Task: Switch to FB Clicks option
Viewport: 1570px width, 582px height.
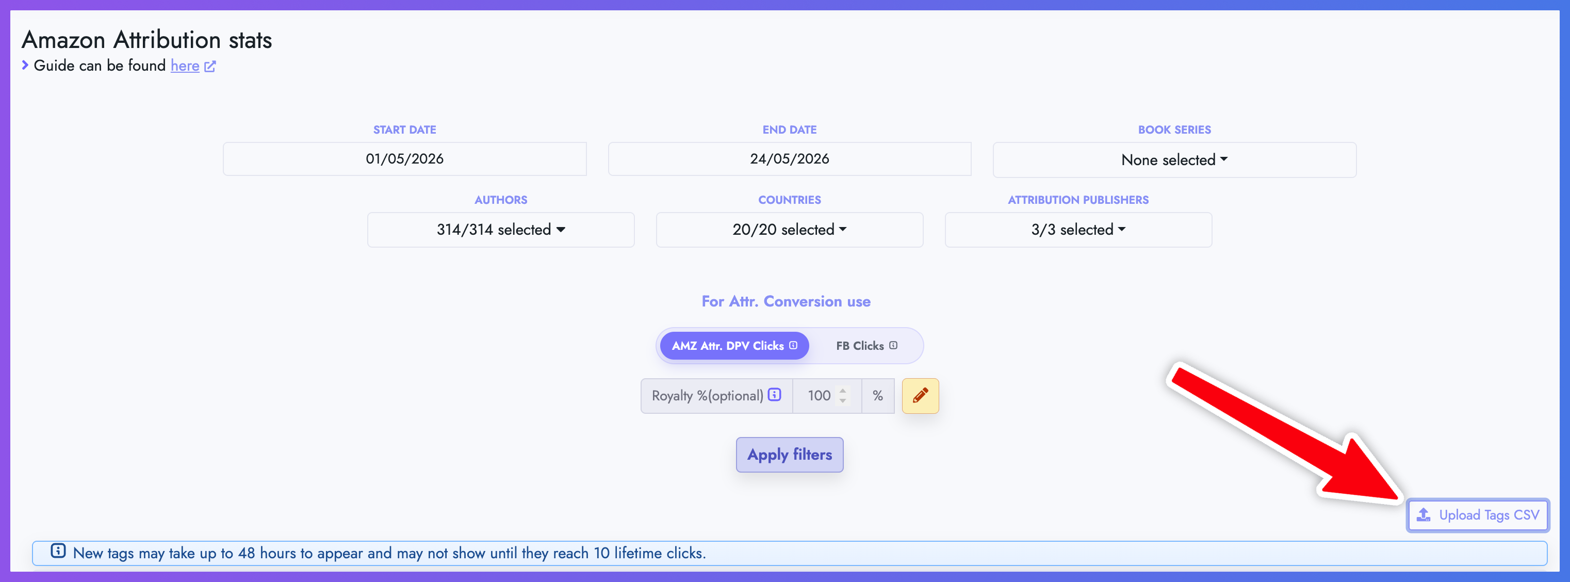Action: [866, 346]
